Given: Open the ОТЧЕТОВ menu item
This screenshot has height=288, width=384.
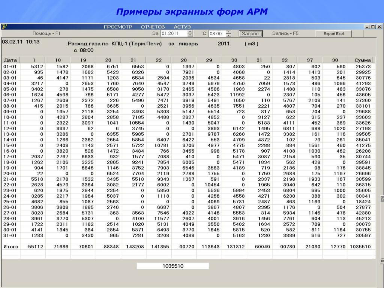Looking at the screenshot, I should 153,27.
